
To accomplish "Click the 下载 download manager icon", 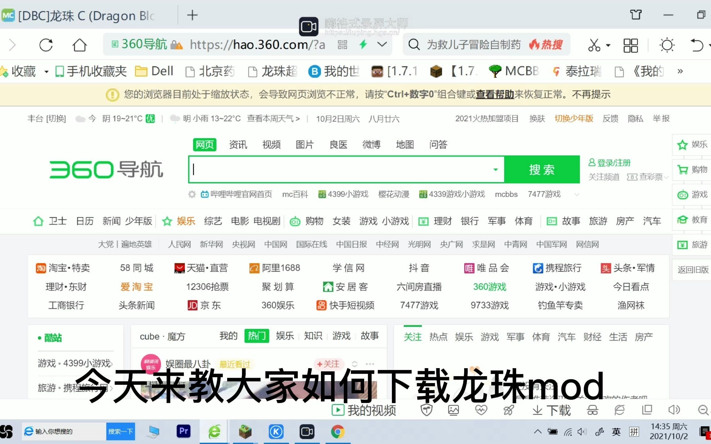I will 551,410.
